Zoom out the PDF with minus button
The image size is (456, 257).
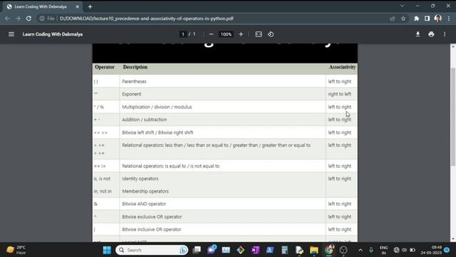tap(211, 34)
